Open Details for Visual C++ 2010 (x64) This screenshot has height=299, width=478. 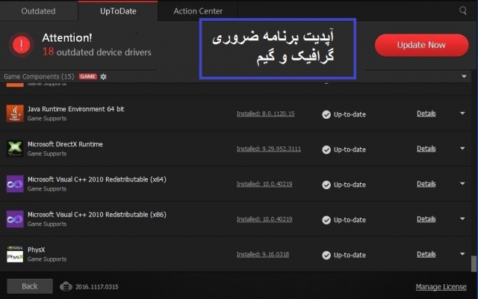(426, 184)
